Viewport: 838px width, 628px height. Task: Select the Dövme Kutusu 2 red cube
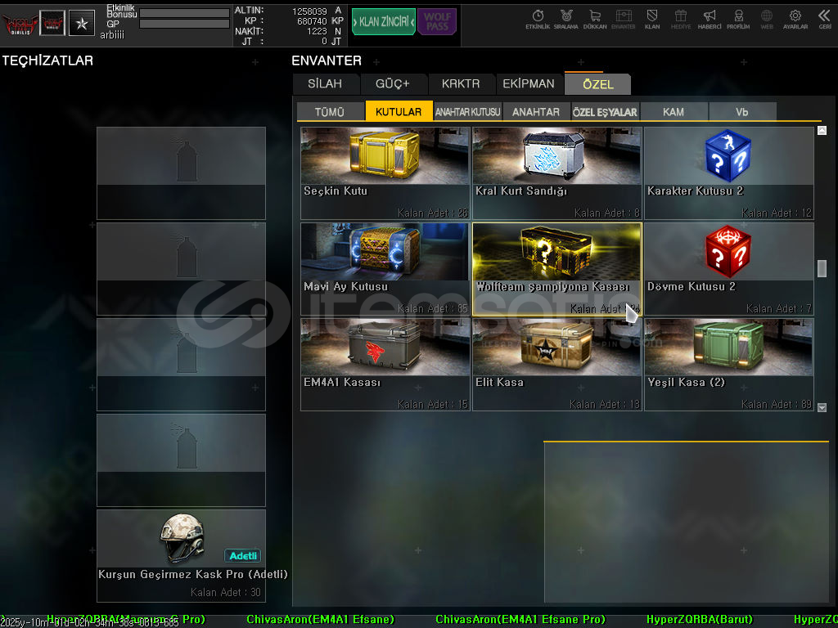point(729,268)
